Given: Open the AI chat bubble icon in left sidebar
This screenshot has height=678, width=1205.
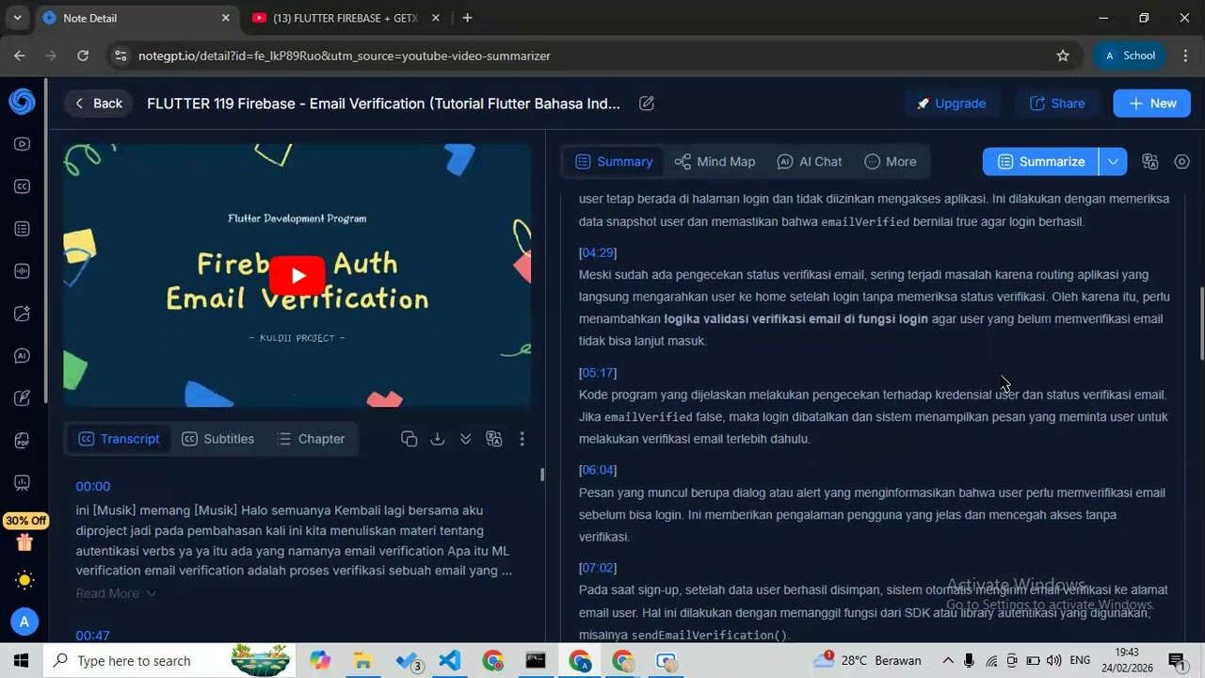Looking at the screenshot, I should pyautogui.click(x=22, y=356).
